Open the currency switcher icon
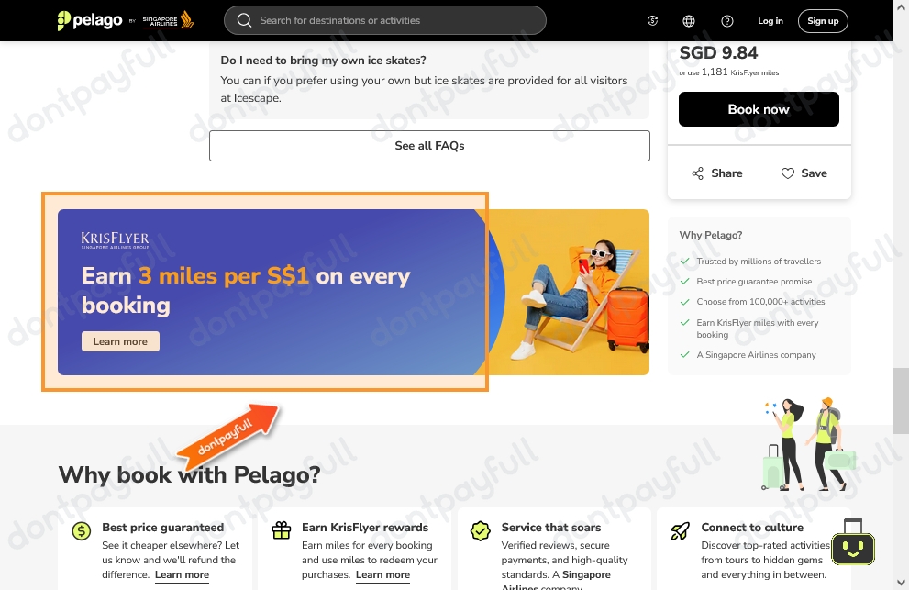The image size is (909, 590). [652, 21]
